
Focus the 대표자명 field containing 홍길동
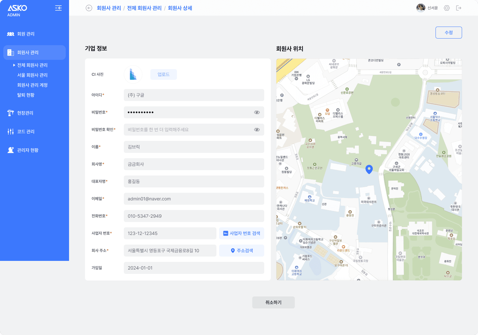coord(194,181)
